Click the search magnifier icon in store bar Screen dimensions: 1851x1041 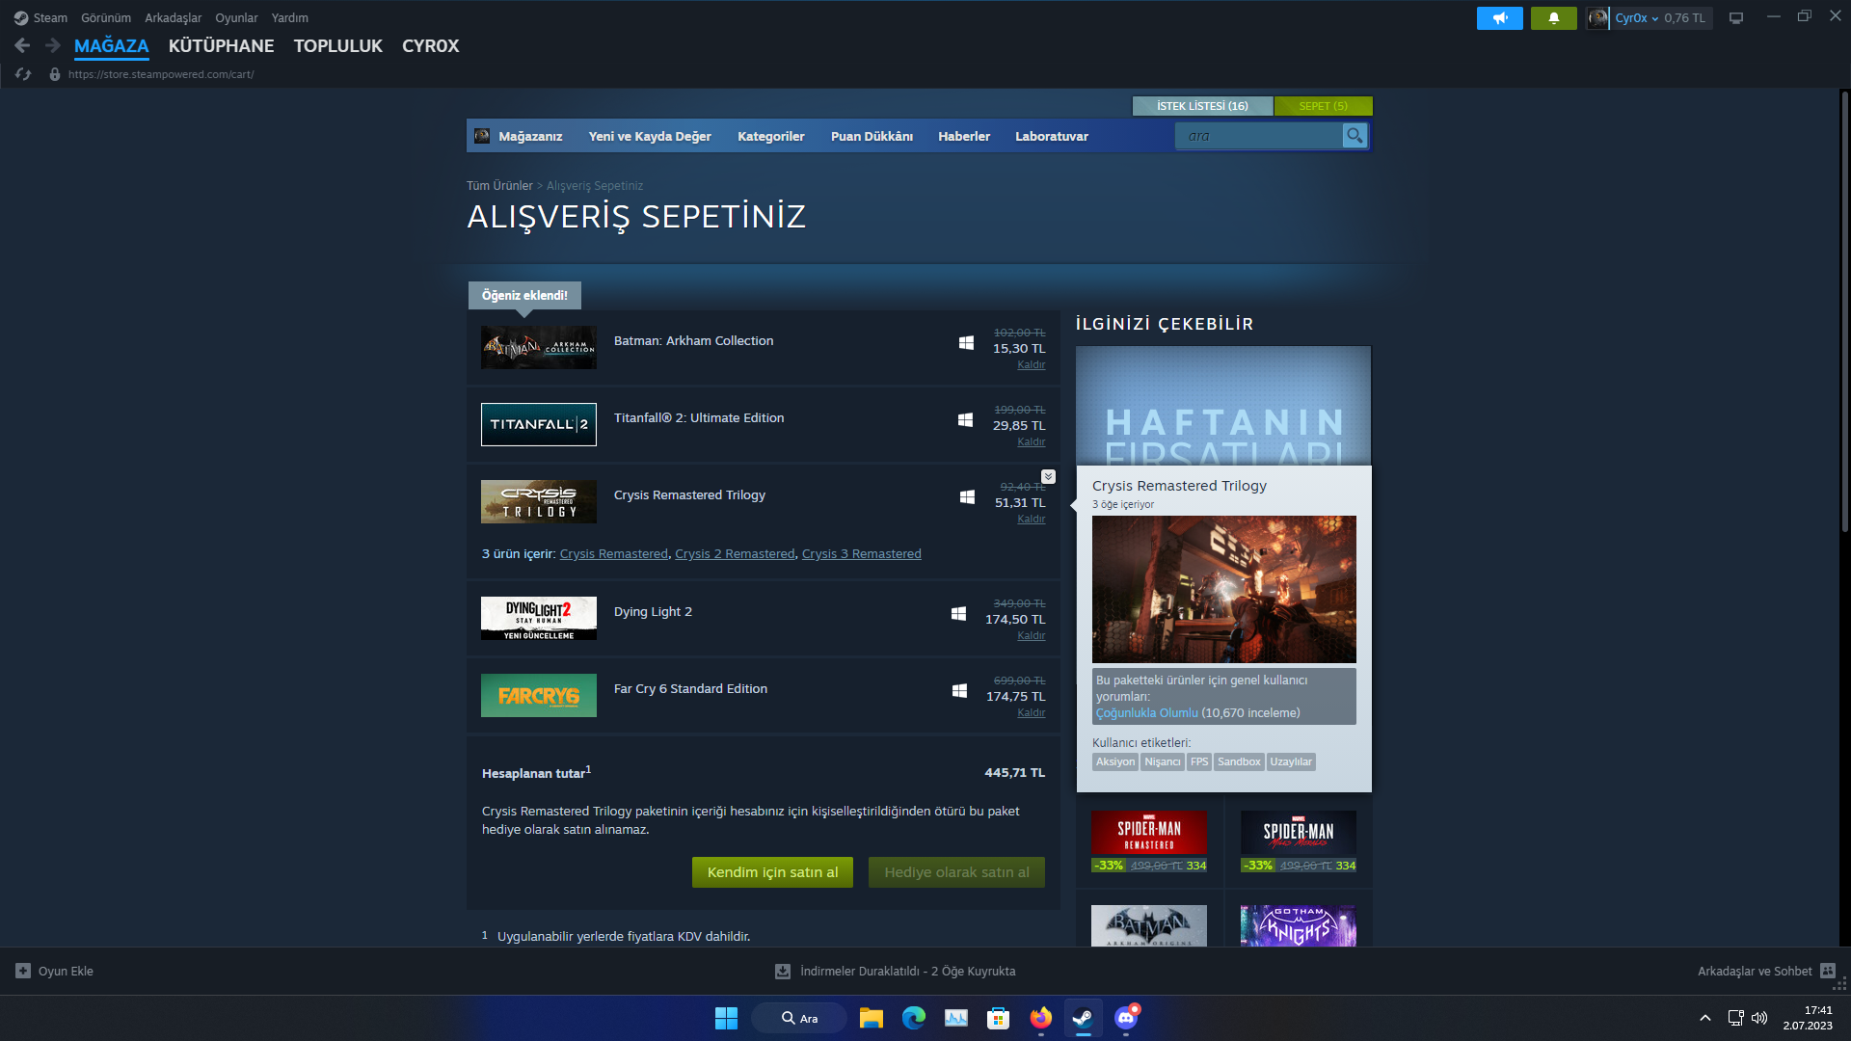(x=1355, y=136)
